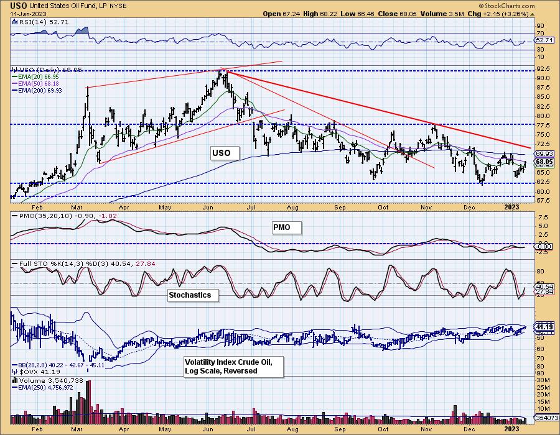The height and width of the screenshot is (435, 560).
Task: Click the Chg +2.15 (+3.26%) value
Action: point(498,14)
